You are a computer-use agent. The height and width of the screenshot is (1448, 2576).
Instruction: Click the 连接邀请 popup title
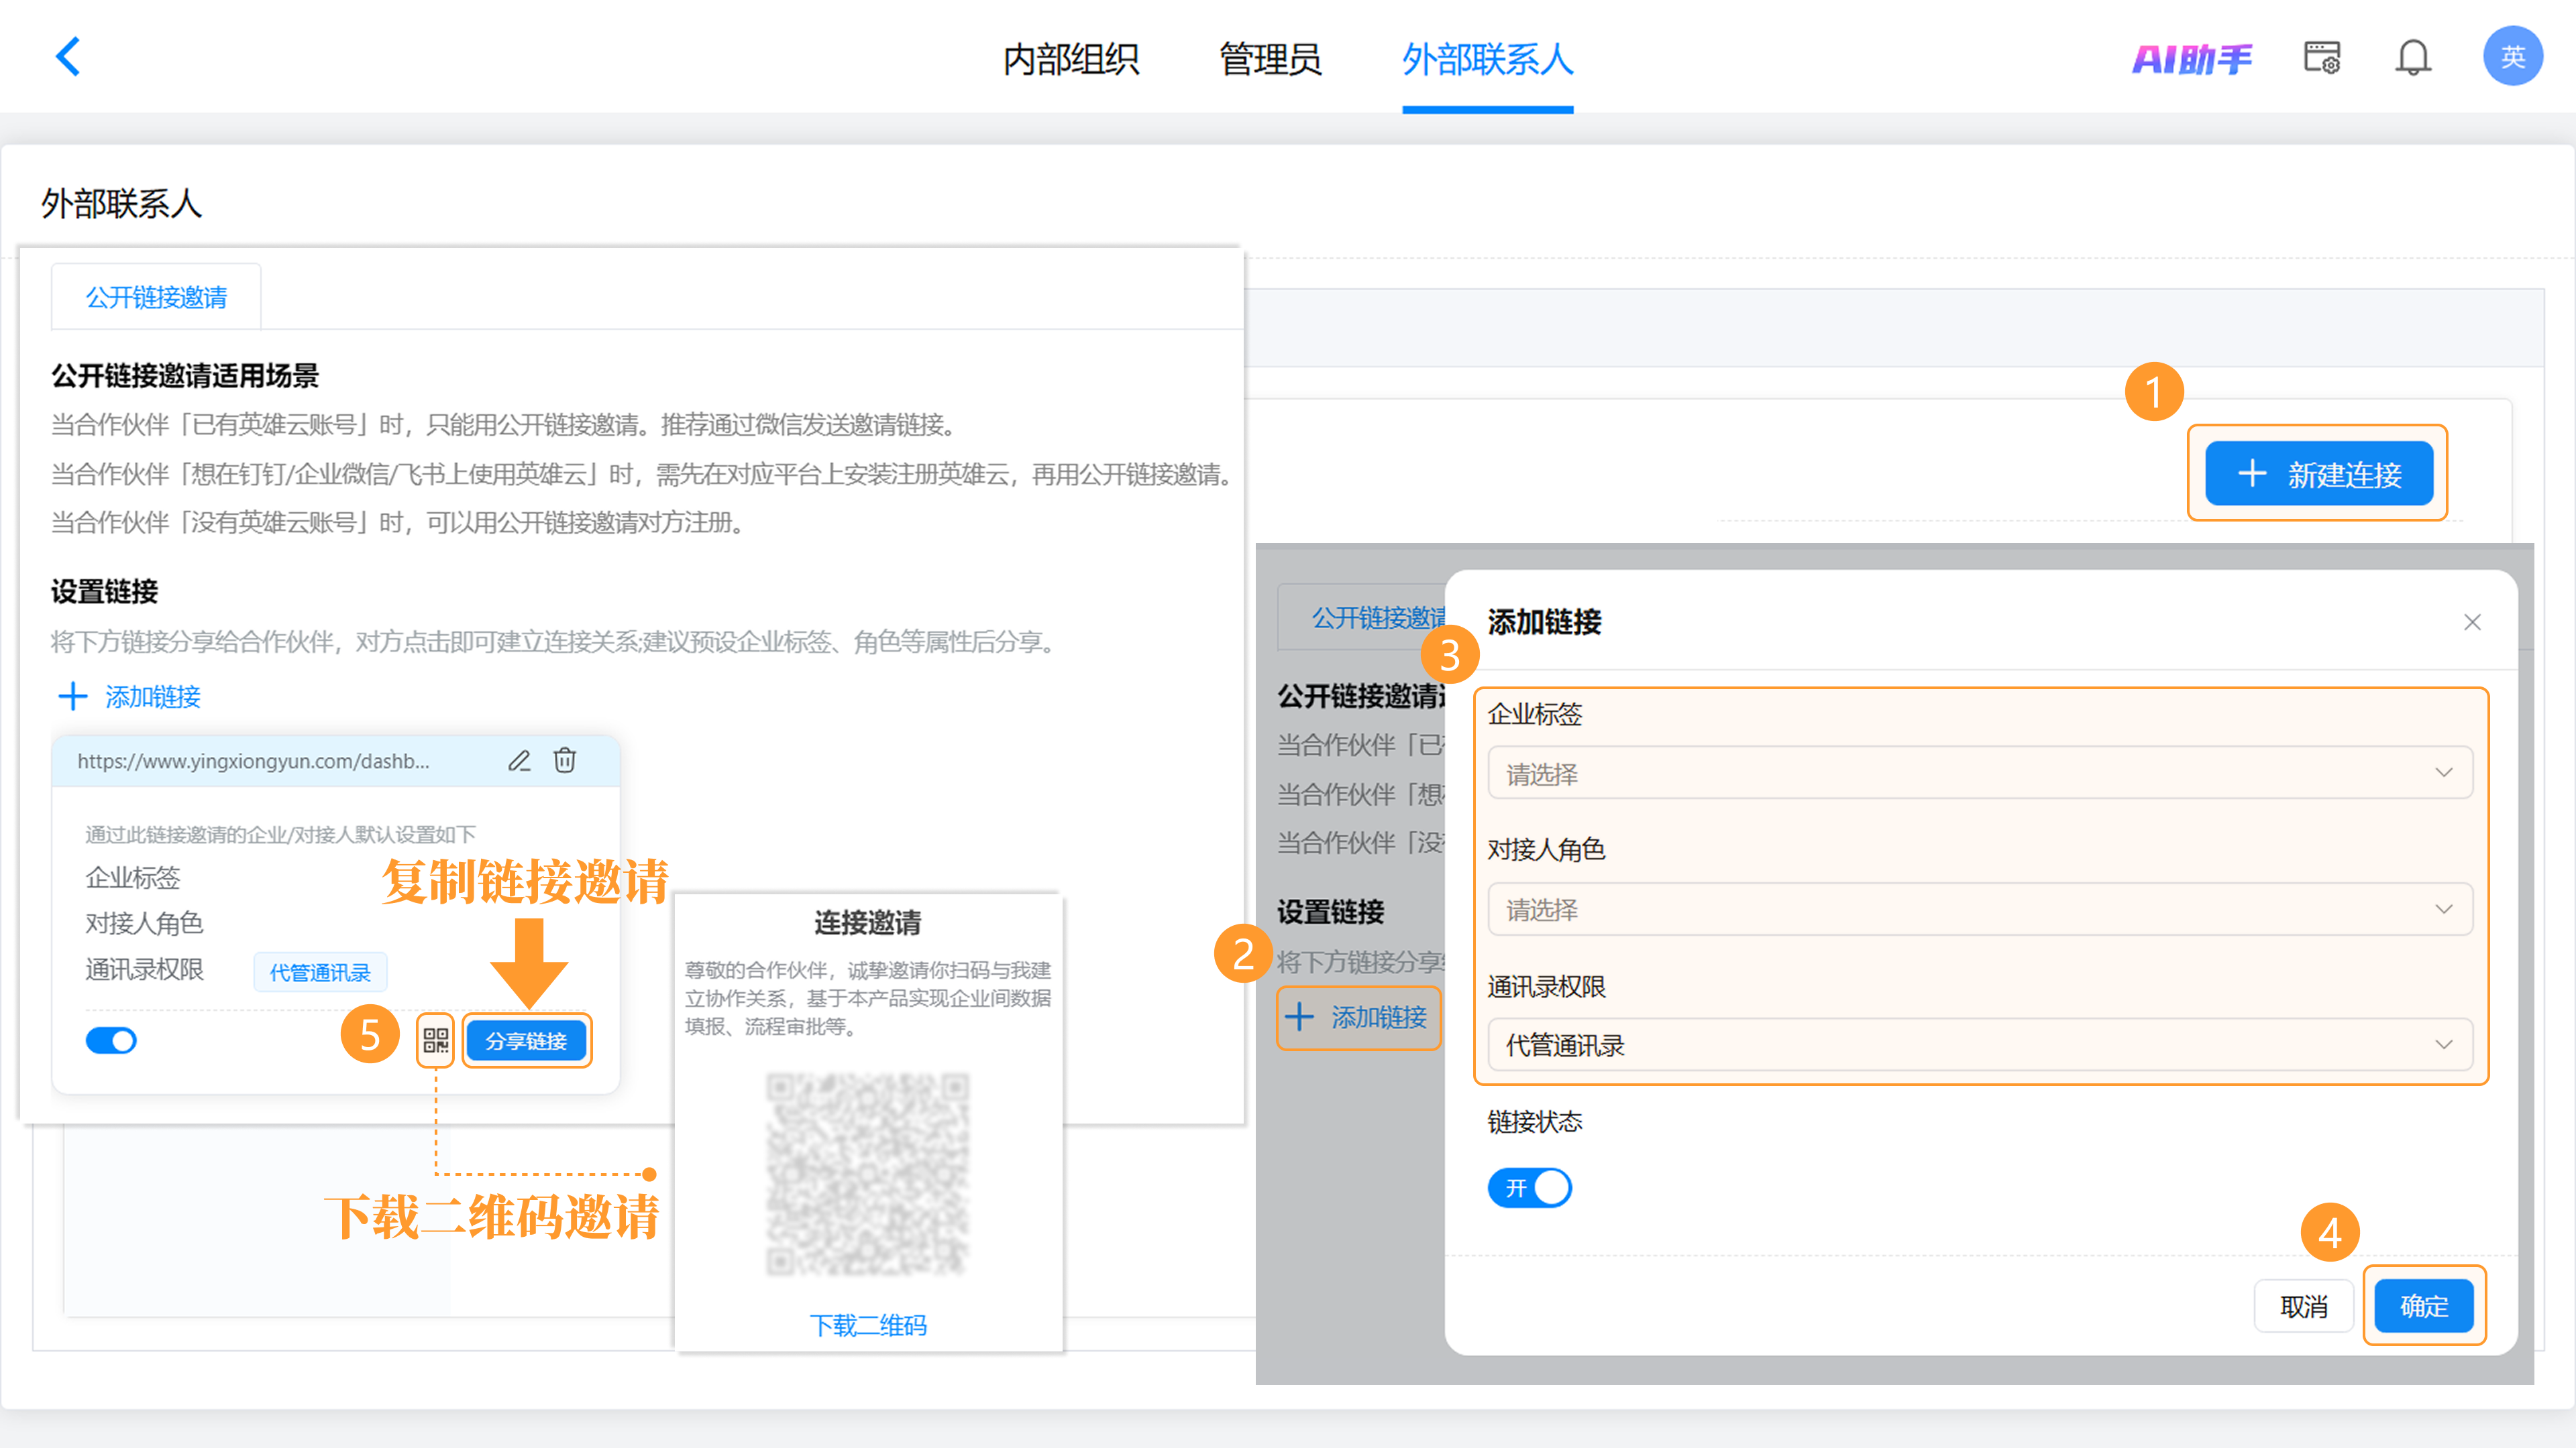coord(868,922)
